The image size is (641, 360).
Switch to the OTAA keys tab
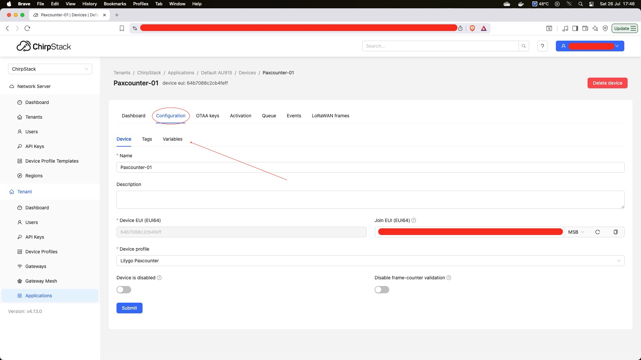207,116
